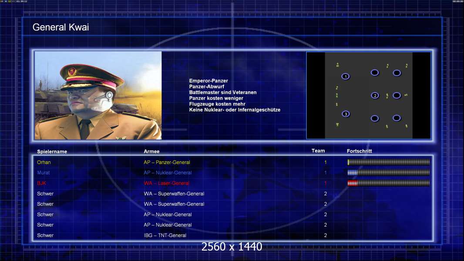This screenshot has width=464, height=261.
Task: Click the "Fortschritt" column header
Action: point(359,151)
